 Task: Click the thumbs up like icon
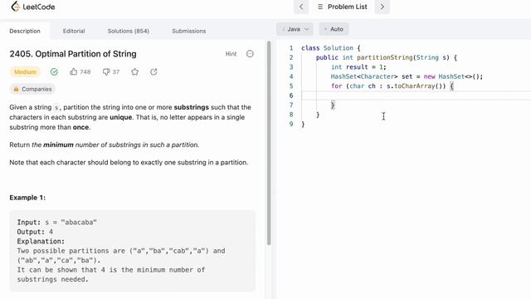click(74, 71)
